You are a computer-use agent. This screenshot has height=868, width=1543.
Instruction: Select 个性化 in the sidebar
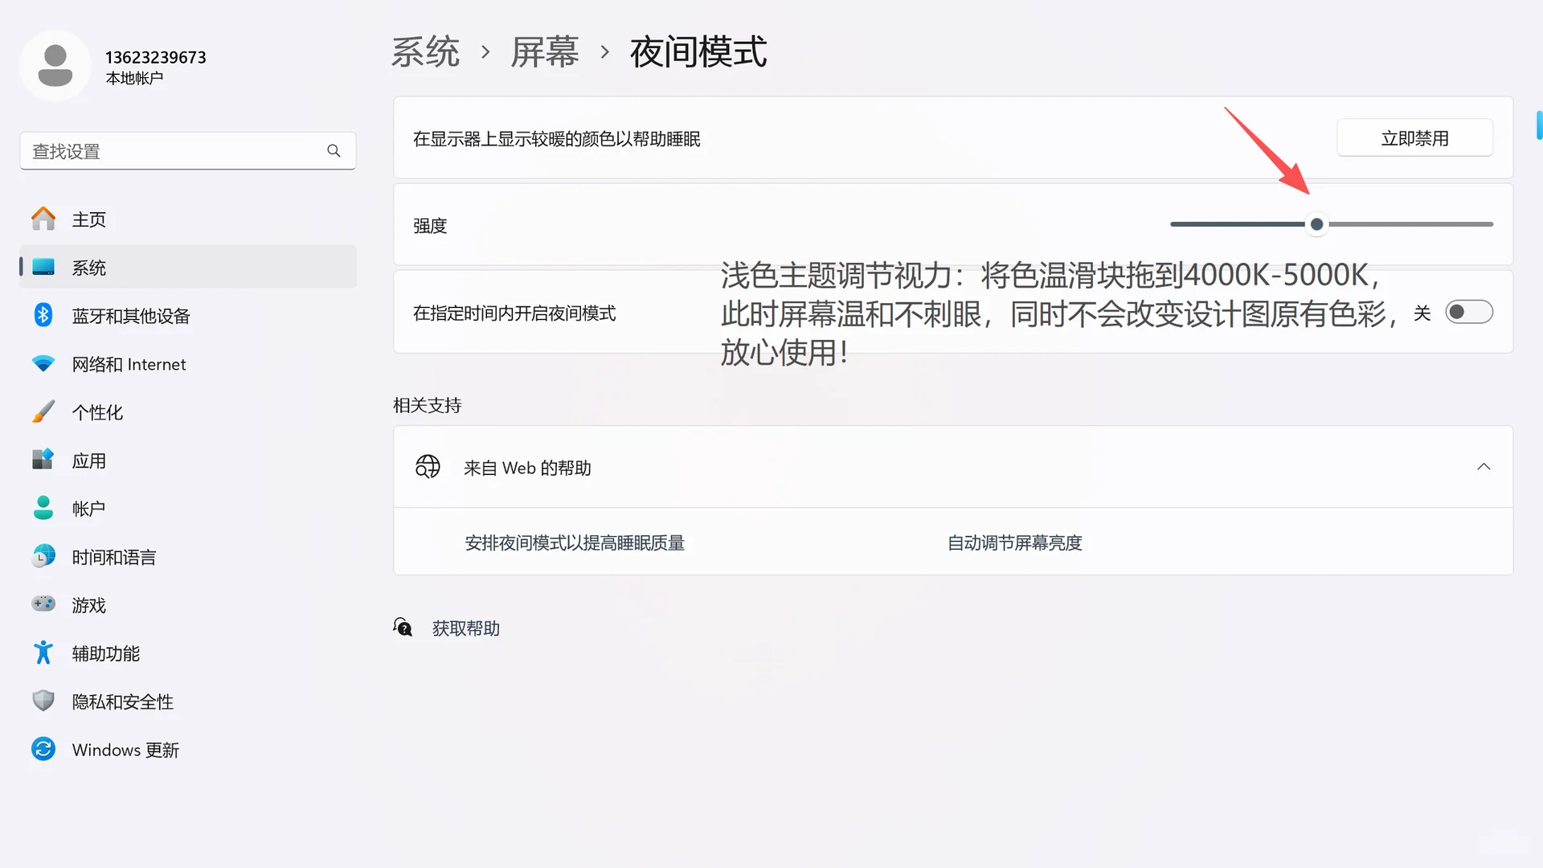97,411
